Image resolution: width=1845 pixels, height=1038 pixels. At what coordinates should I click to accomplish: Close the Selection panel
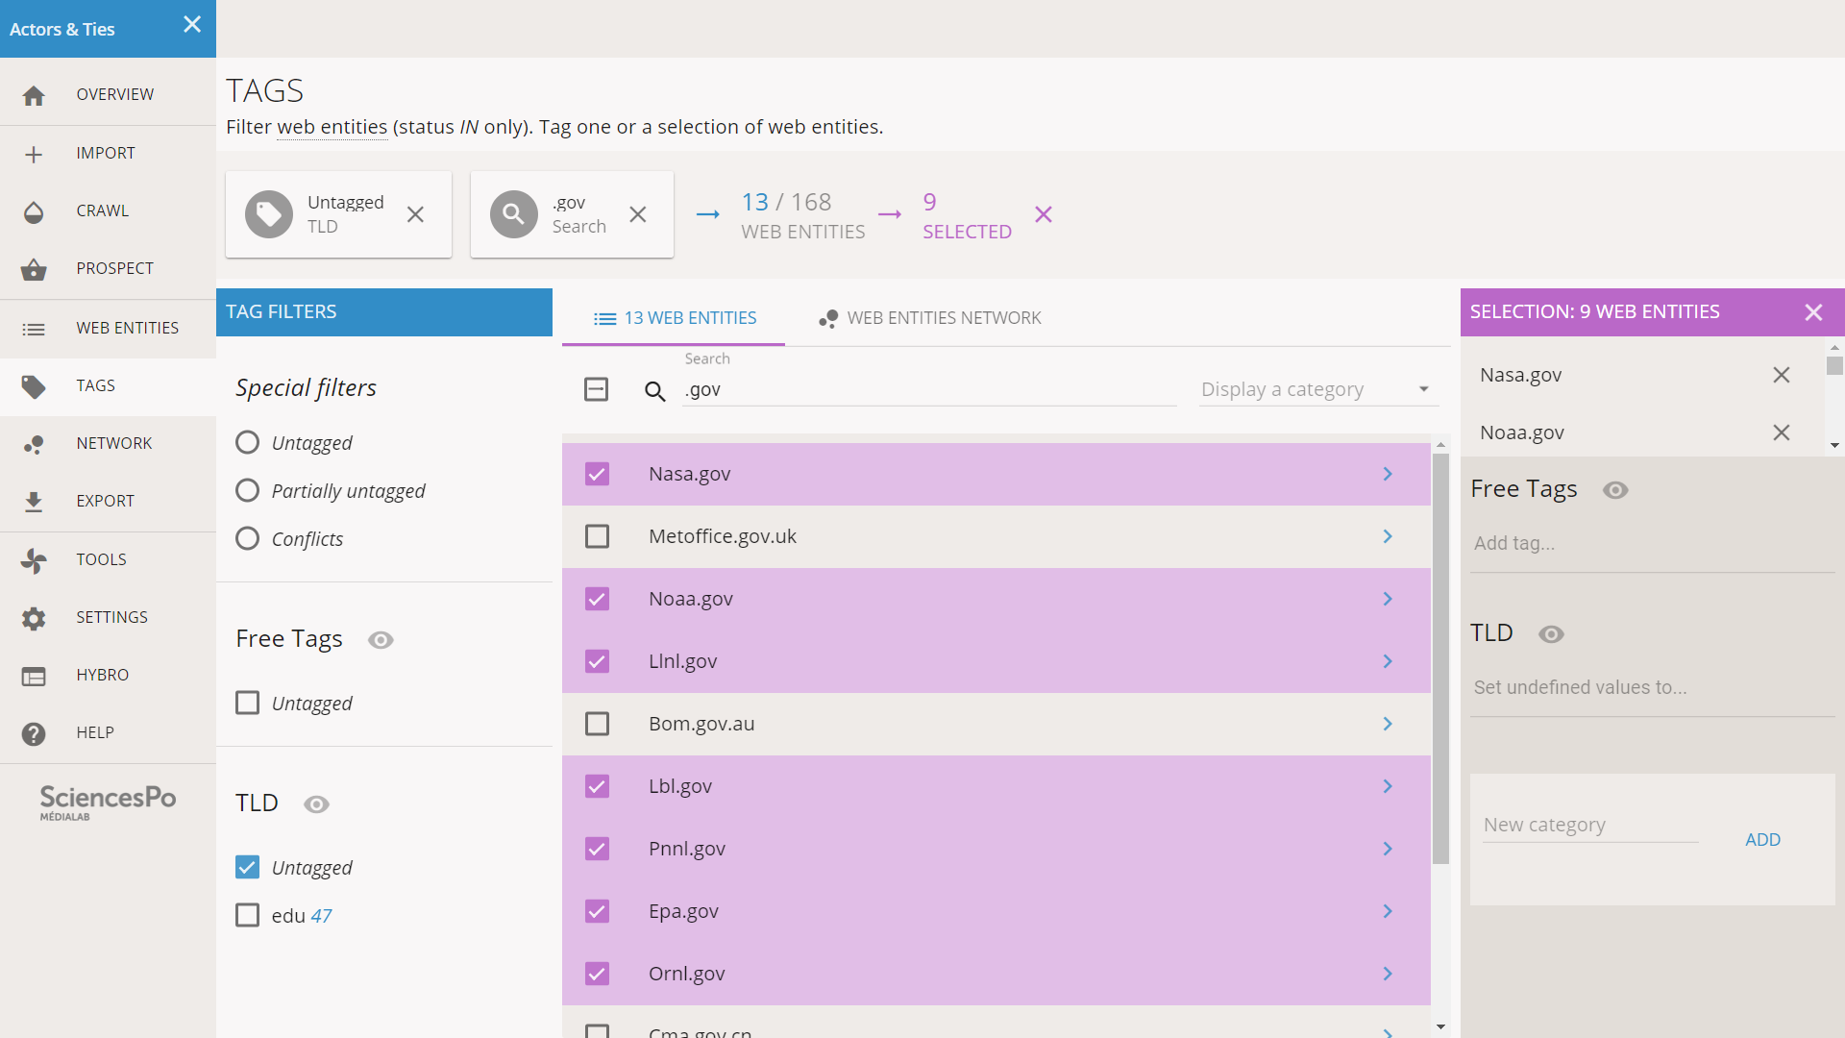(x=1813, y=312)
